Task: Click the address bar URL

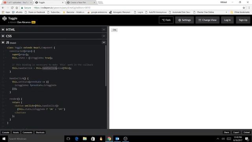Action: coord(62,7)
